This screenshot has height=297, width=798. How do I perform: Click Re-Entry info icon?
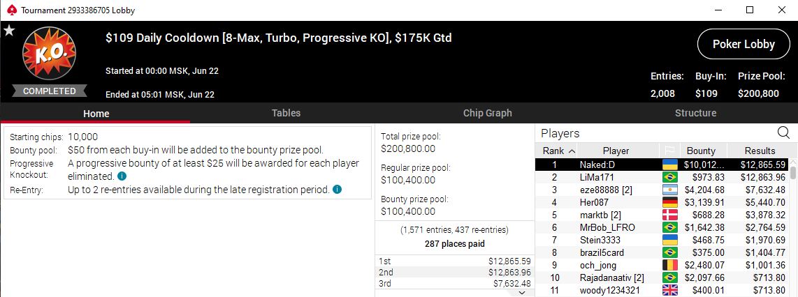337,190
